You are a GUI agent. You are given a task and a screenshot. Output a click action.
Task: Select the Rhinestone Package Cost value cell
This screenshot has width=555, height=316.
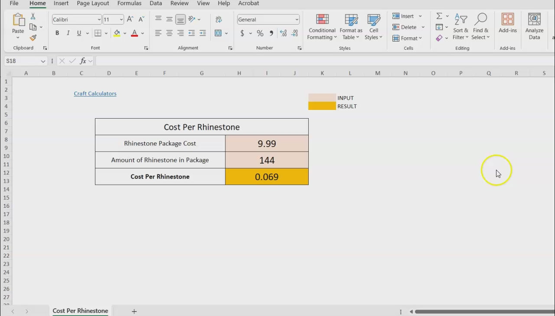267,143
